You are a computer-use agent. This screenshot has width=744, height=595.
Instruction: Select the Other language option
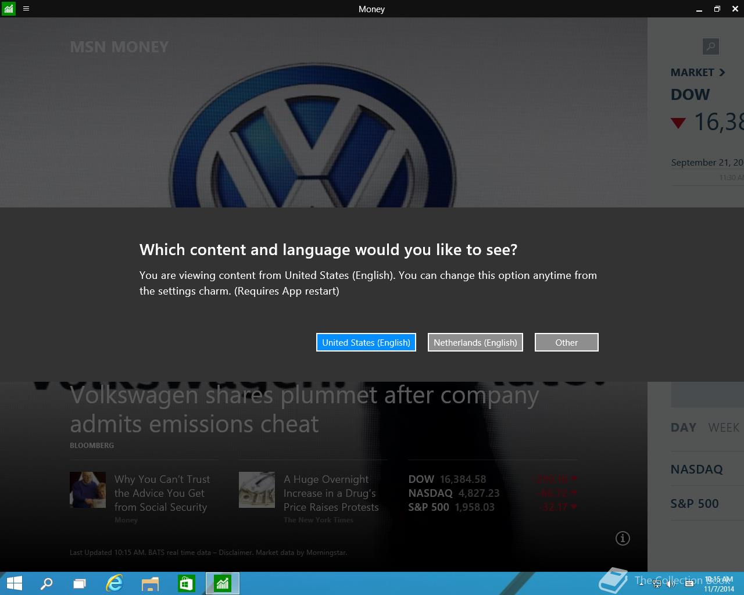567,342
